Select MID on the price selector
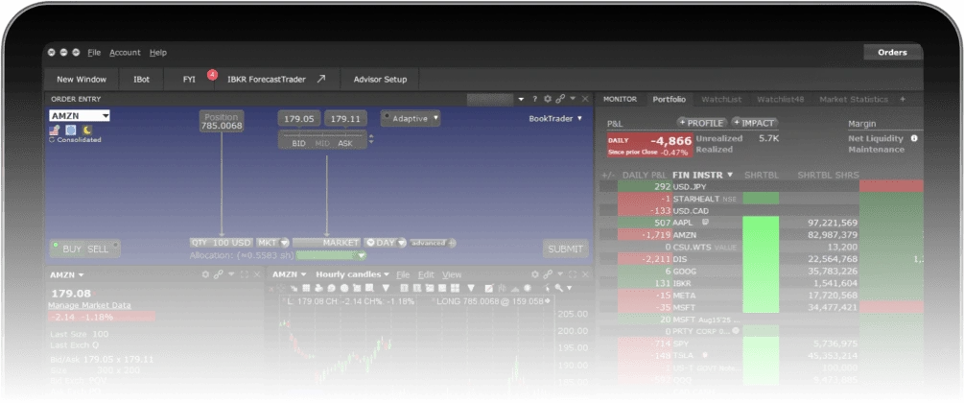Screen dimensions: 964x403 click(322, 143)
